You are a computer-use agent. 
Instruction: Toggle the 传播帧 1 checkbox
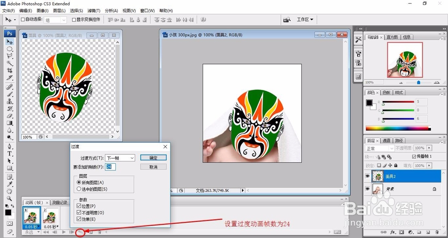[414, 157]
